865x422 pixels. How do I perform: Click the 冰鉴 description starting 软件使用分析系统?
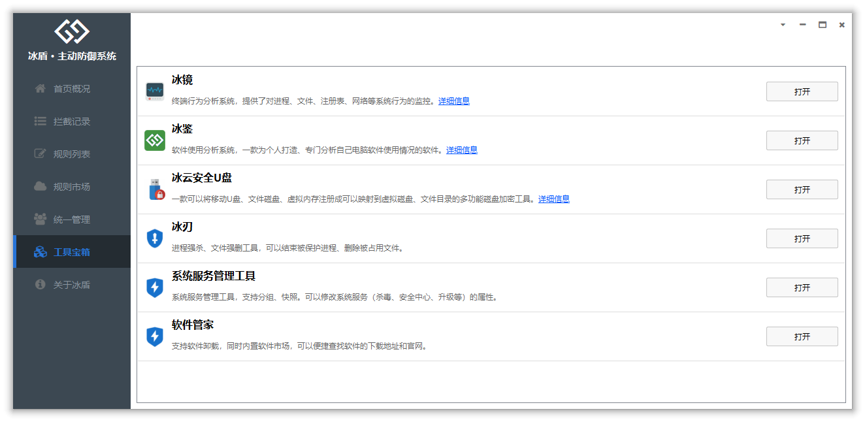[x=308, y=150]
